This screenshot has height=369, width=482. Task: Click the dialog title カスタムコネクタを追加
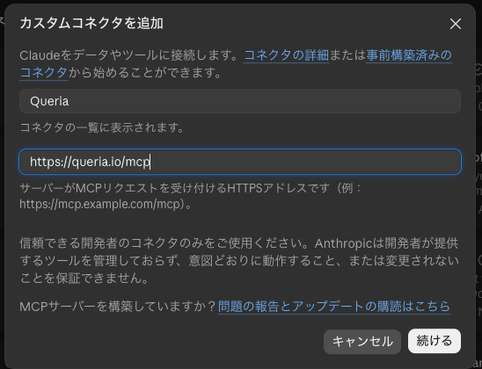coord(91,24)
